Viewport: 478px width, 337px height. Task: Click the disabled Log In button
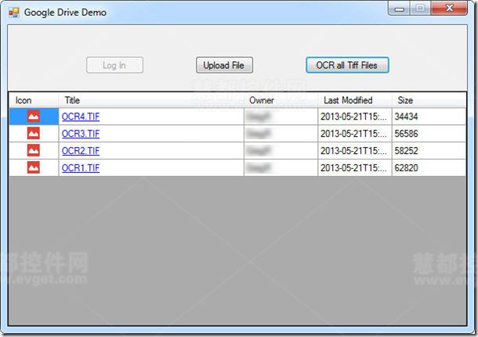click(114, 65)
